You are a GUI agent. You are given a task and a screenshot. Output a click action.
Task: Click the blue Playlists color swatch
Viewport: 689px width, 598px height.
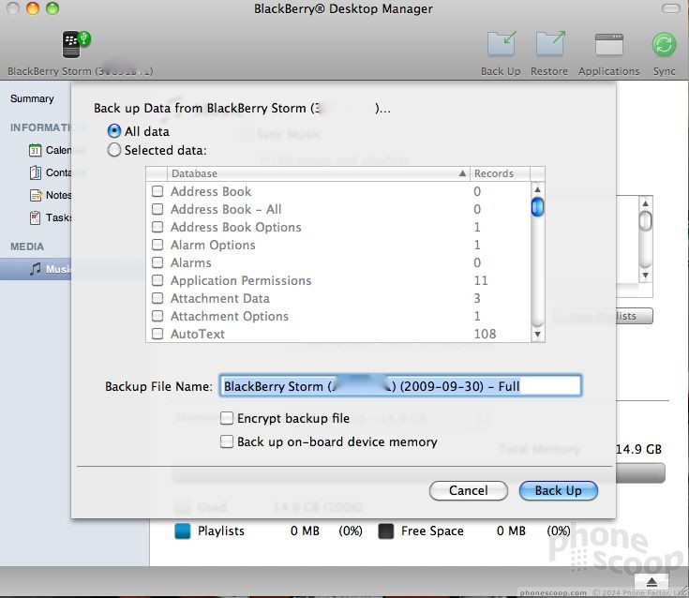click(x=183, y=531)
